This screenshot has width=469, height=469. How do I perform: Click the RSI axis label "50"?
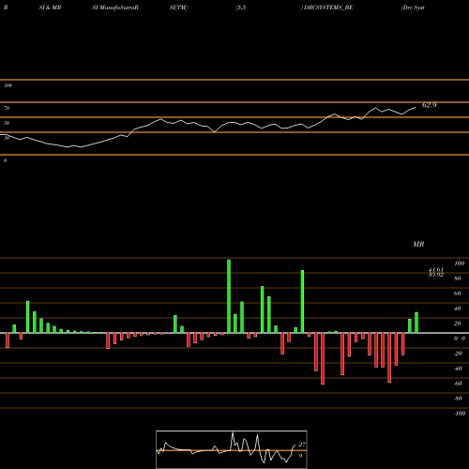[x=7, y=123]
